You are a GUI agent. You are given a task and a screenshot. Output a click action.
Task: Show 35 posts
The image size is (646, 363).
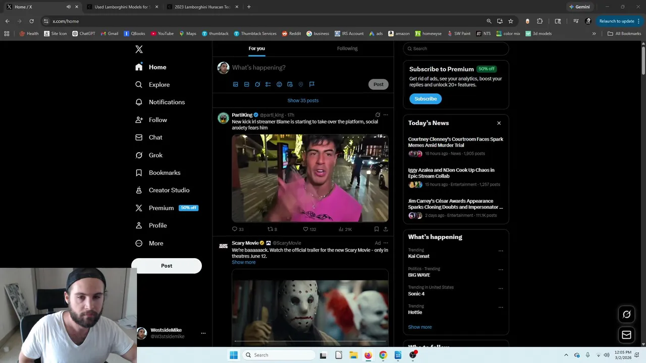[x=303, y=100]
